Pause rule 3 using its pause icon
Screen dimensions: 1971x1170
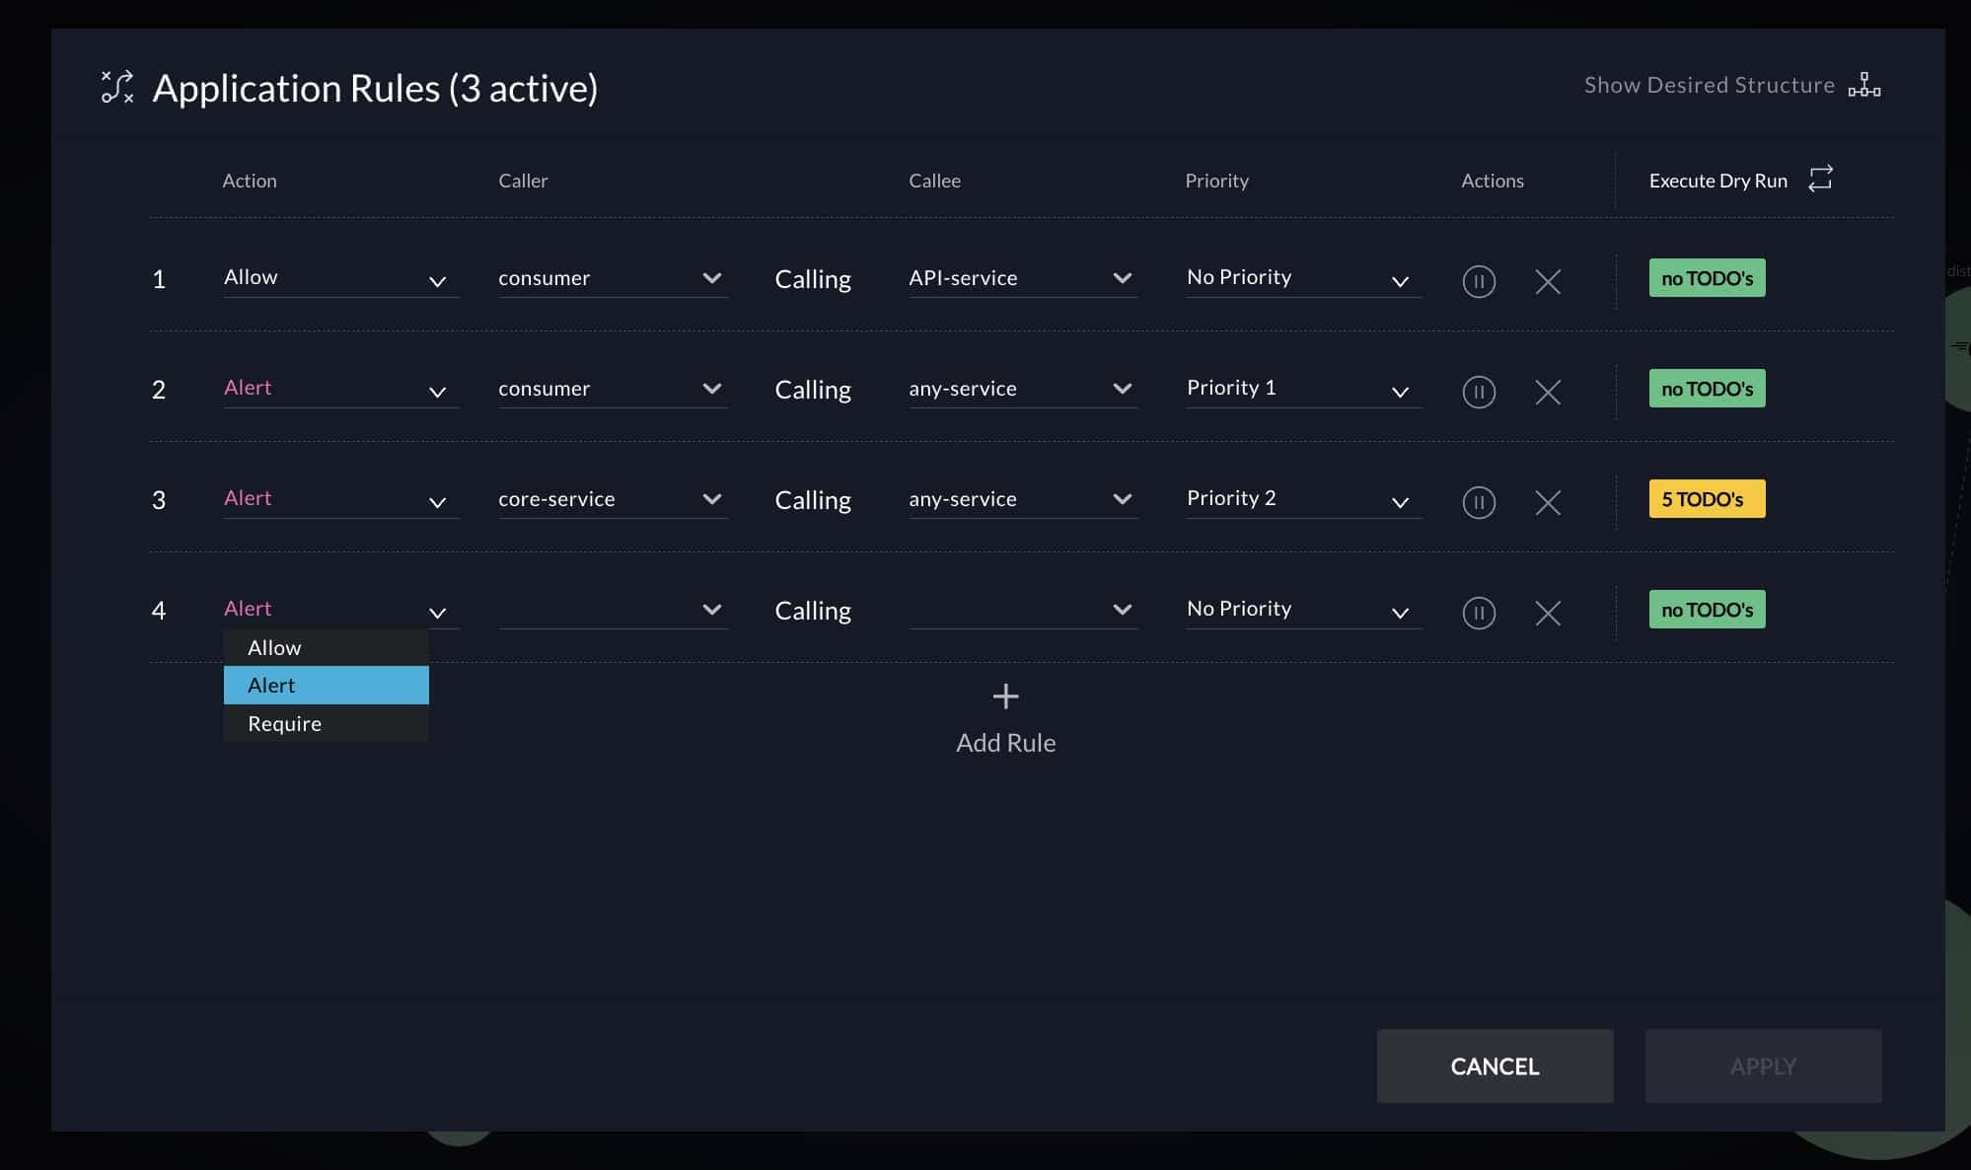tap(1479, 502)
